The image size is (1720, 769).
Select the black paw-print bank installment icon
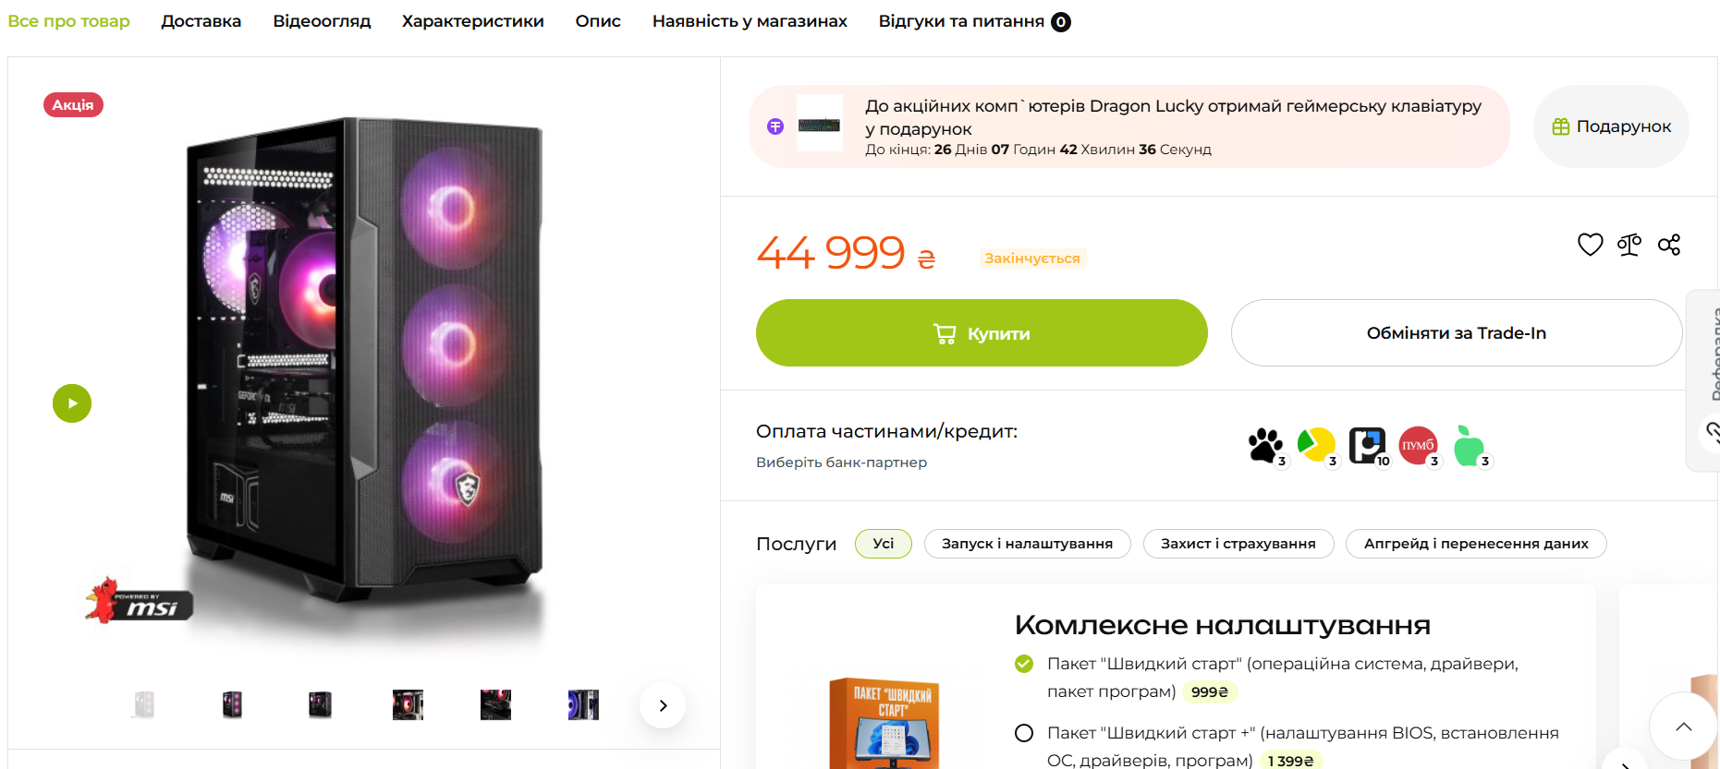pos(1265,446)
